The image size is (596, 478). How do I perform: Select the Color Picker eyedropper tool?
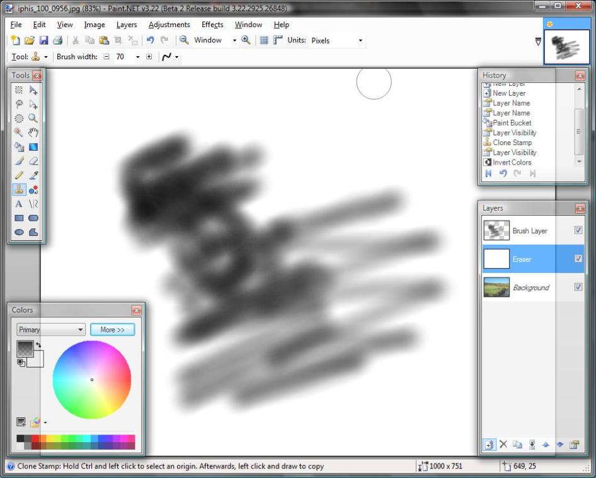tap(33, 175)
